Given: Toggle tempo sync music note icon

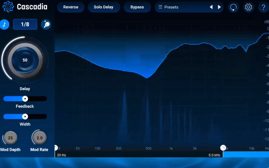Looking at the screenshot, I should [4, 25].
